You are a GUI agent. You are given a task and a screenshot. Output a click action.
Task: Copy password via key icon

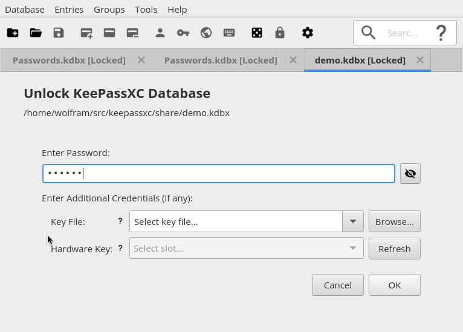pyautogui.click(x=183, y=33)
